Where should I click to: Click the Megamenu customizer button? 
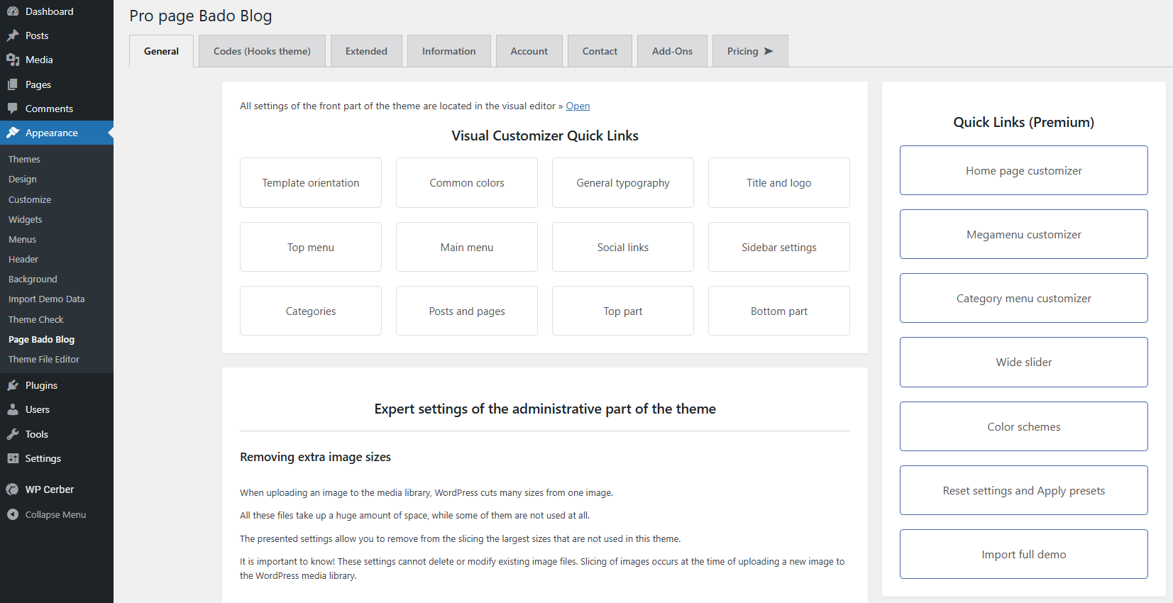(x=1024, y=234)
